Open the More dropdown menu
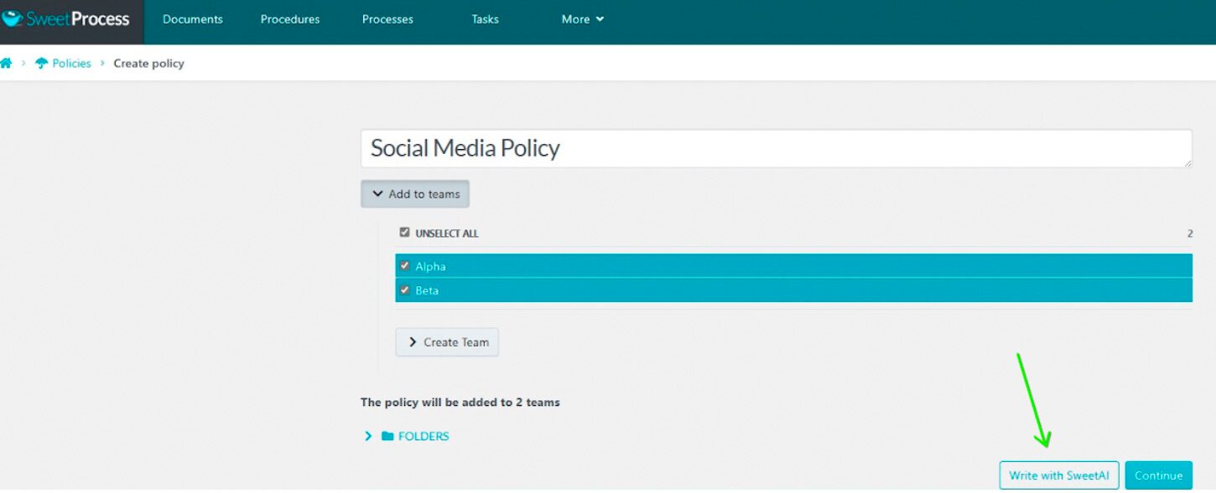 [581, 18]
